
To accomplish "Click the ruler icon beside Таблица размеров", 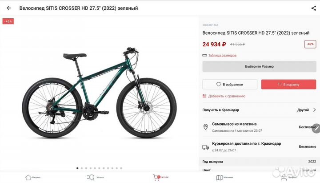I will [x=204, y=55].
